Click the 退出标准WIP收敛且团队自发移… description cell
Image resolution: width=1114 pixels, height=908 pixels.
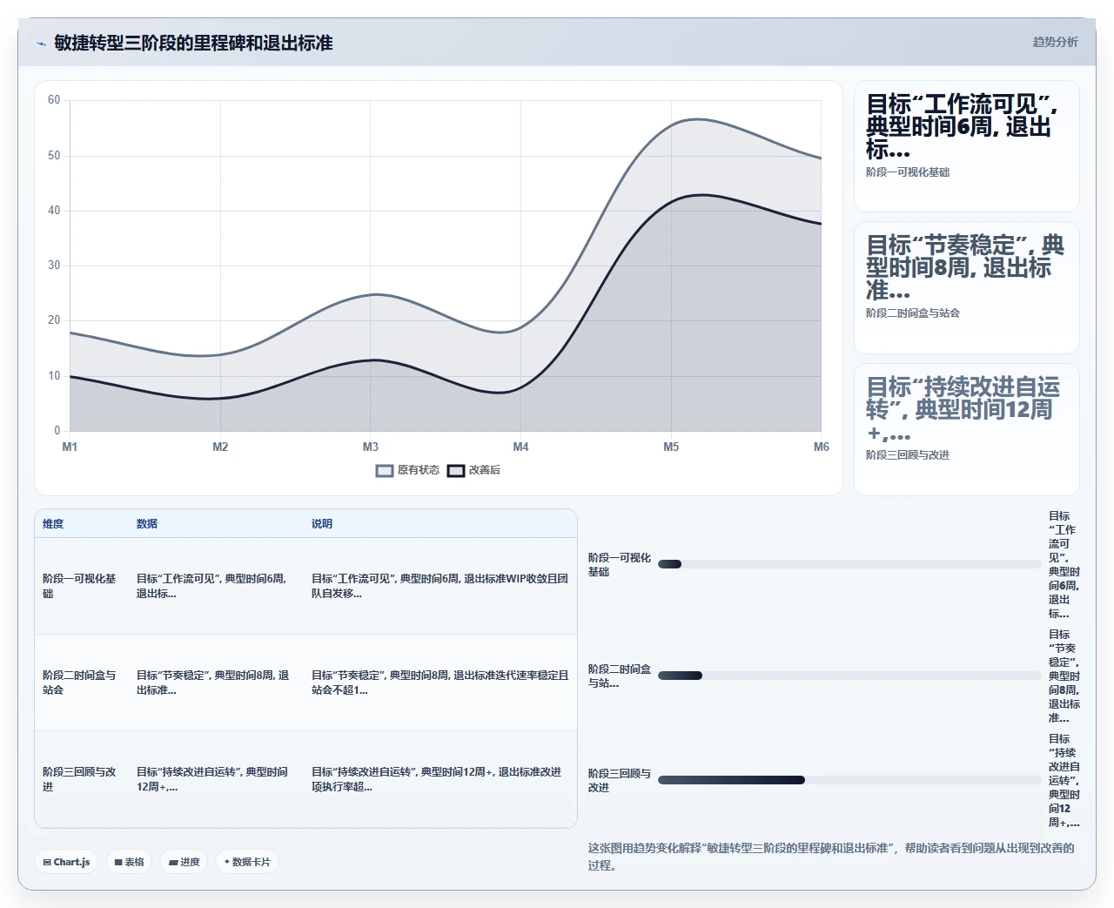click(440, 586)
